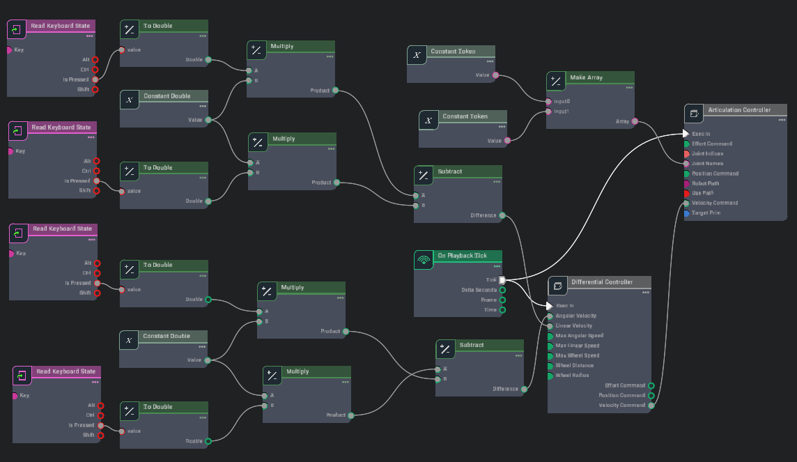Viewport: 797px width, 462px height.
Task: Click the antenna icon on On Playback Tick node
Action: pos(422,260)
